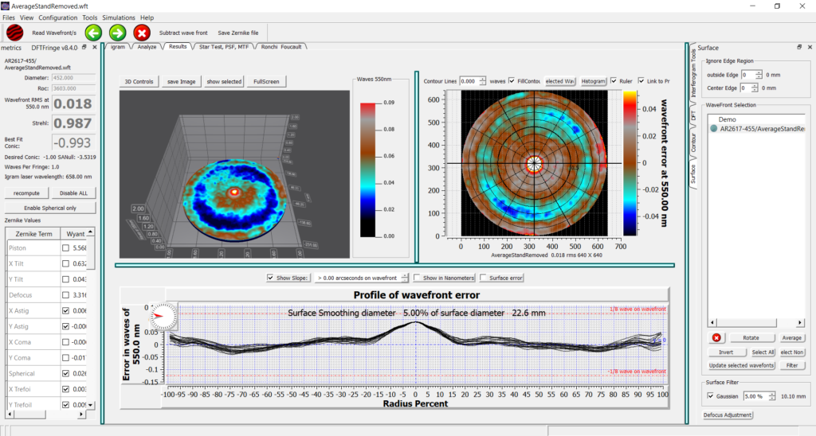Click Read Wavefront/s in the toolbar
This screenshot has width=816, height=436.
(x=54, y=33)
